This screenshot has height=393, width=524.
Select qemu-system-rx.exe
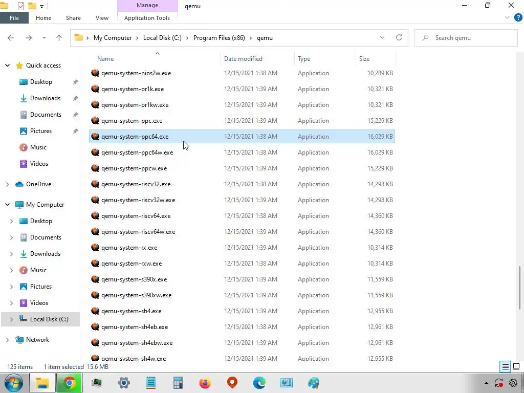pyautogui.click(x=242, y=248)
